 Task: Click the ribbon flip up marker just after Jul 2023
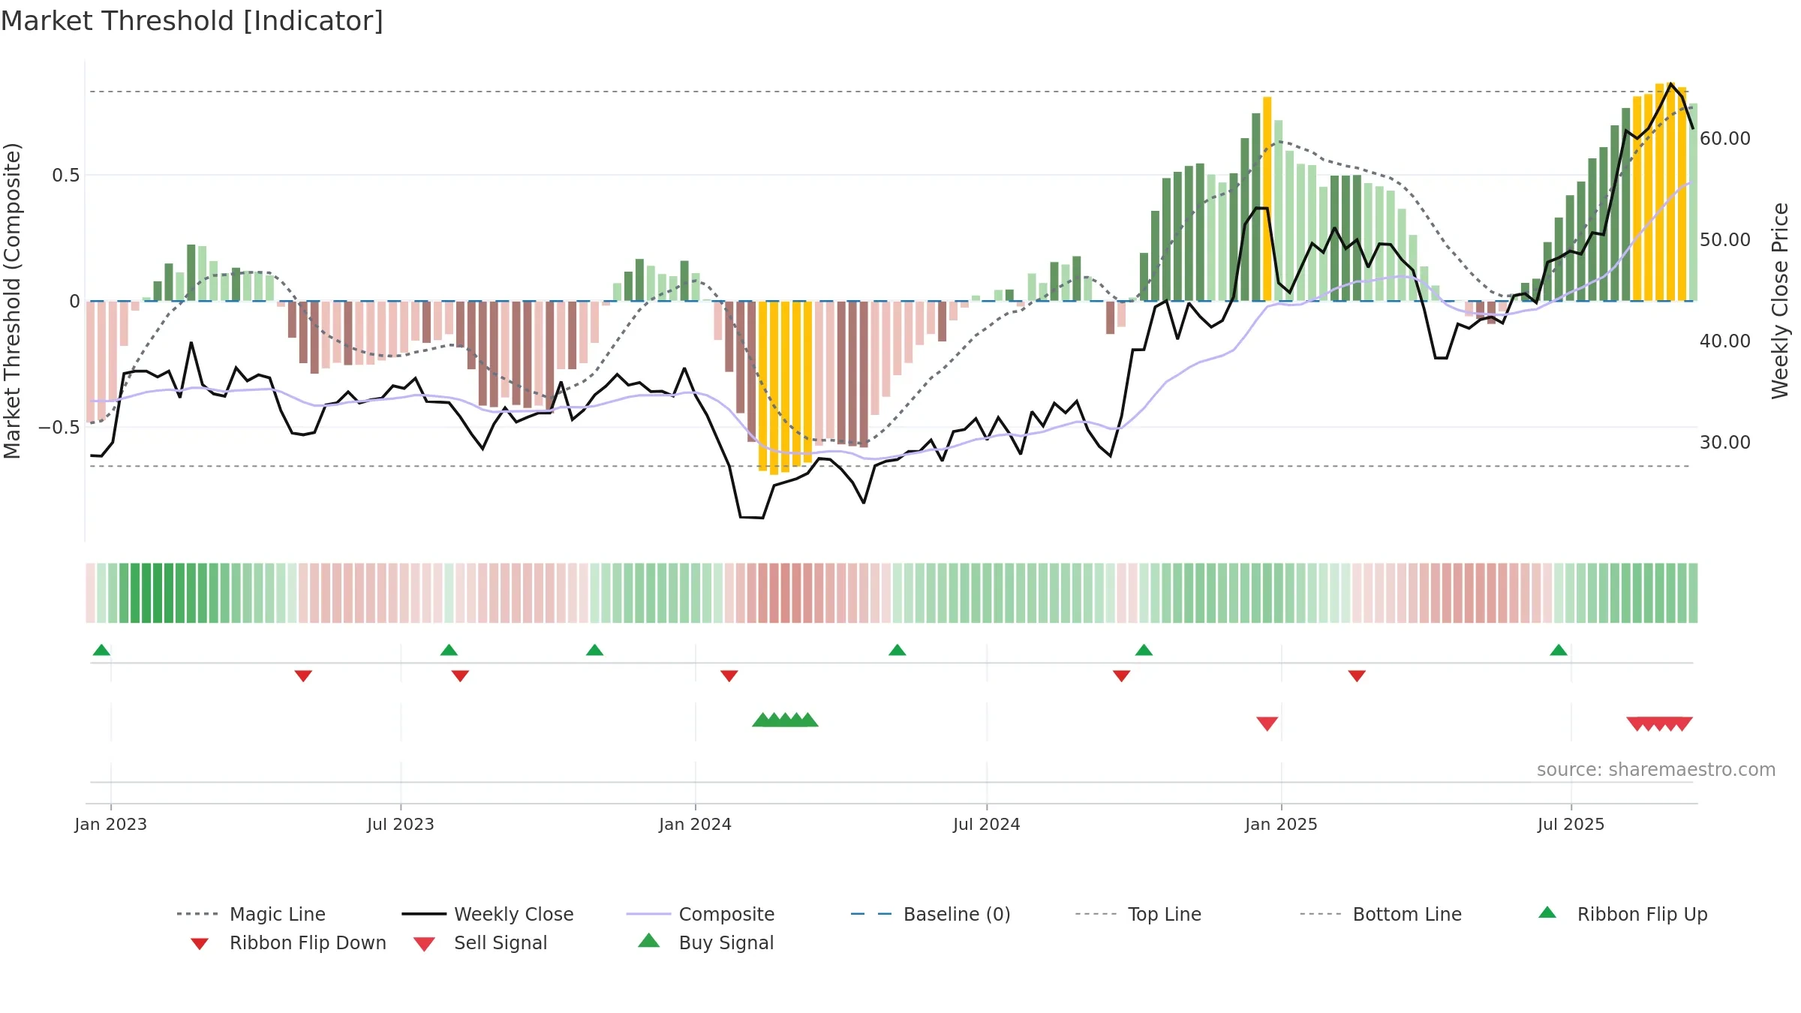coord(449,650)
